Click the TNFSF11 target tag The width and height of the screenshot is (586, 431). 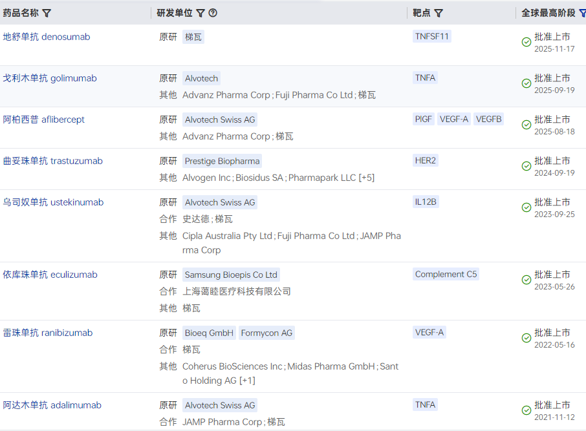click(x=431, y=36)
